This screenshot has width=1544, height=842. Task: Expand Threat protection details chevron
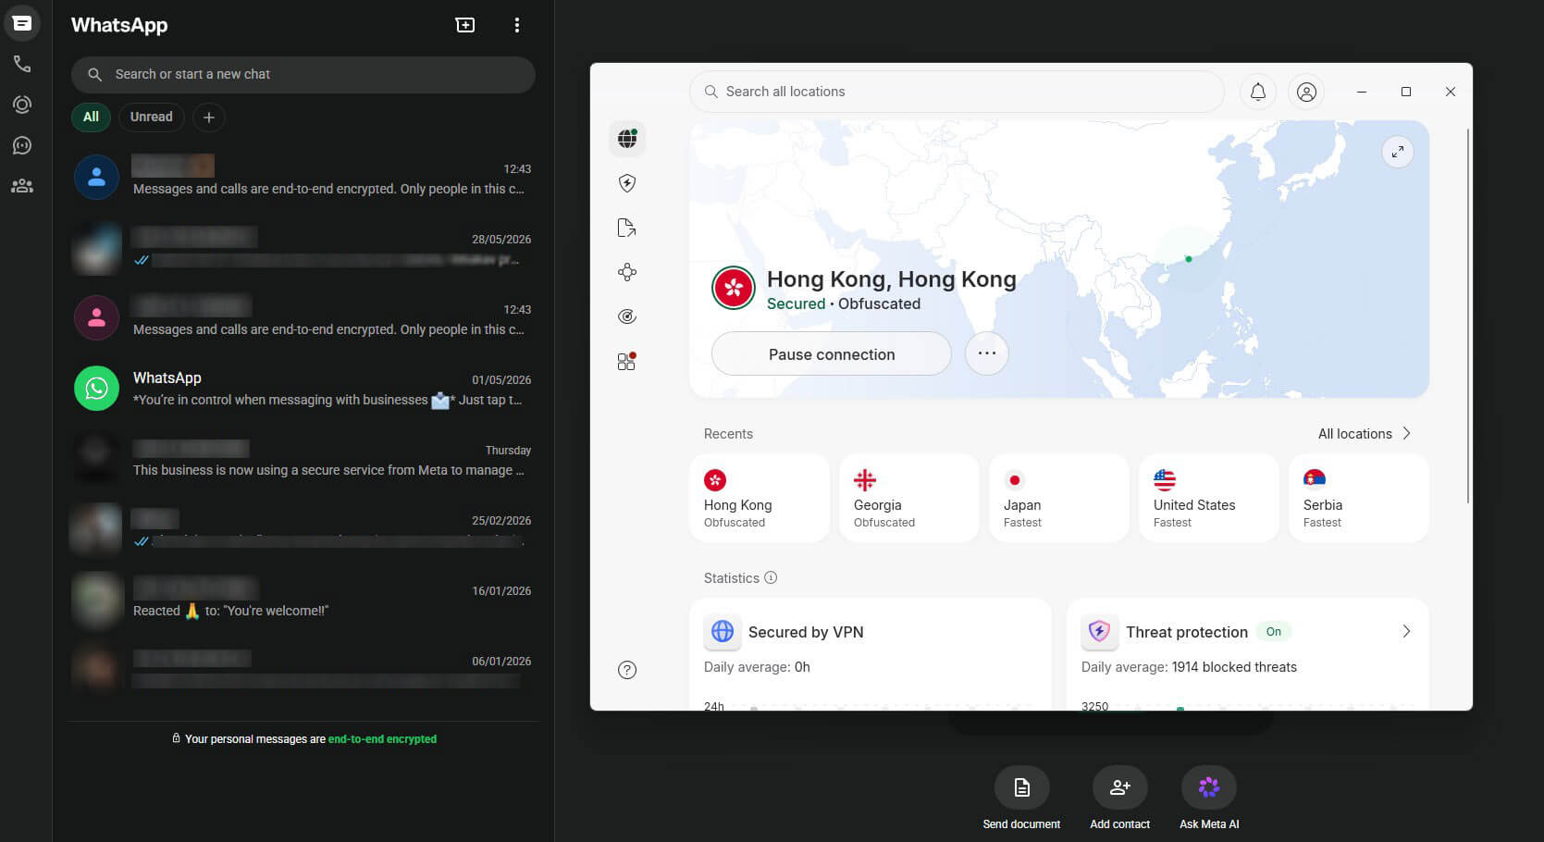tap(1406, 631)
